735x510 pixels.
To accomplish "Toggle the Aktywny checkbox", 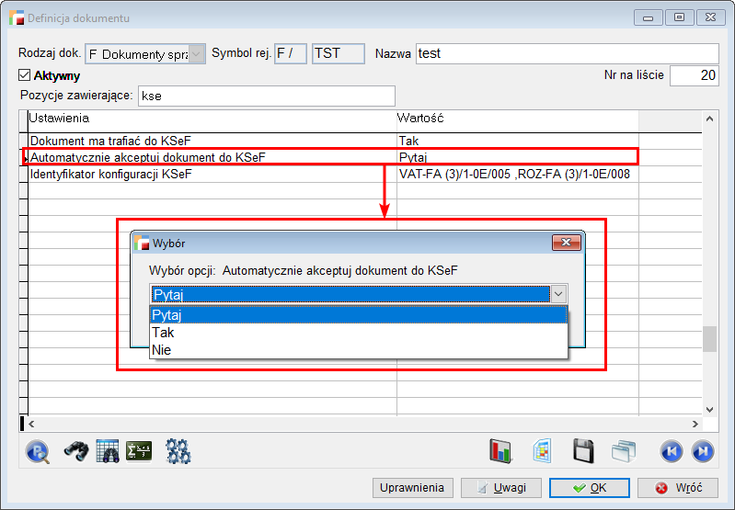I will pos(25,76).
